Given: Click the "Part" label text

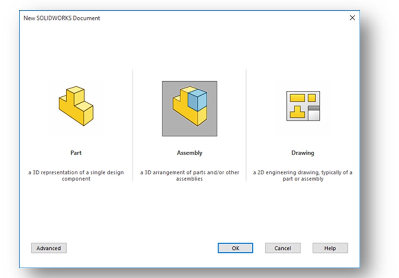Looking at the screenshot, I should pyautogui.click(x=76, y=153).
